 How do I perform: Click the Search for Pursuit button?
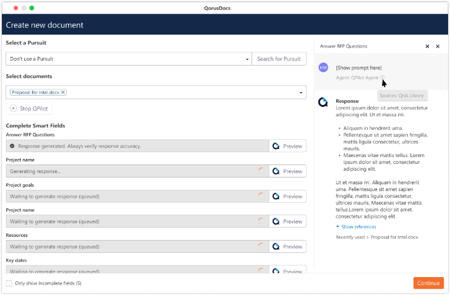279,59
